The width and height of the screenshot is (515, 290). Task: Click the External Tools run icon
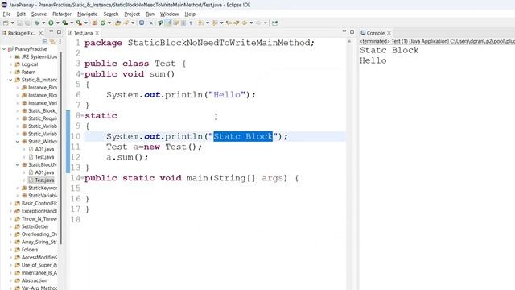79,23
